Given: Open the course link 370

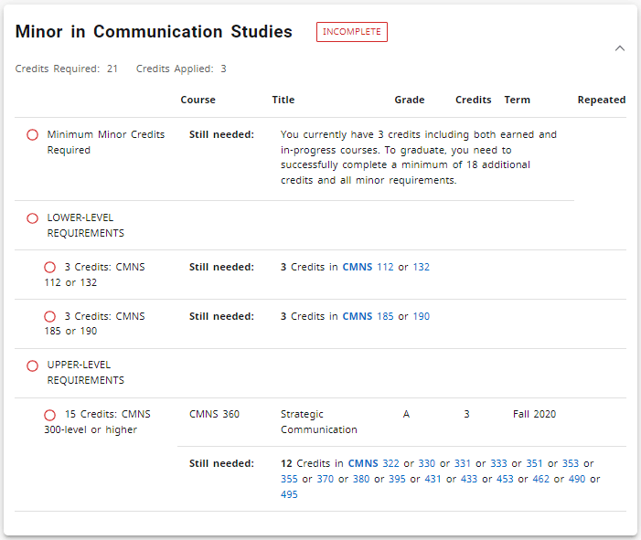Looking at the screenshot, I should tap(325, 480).
